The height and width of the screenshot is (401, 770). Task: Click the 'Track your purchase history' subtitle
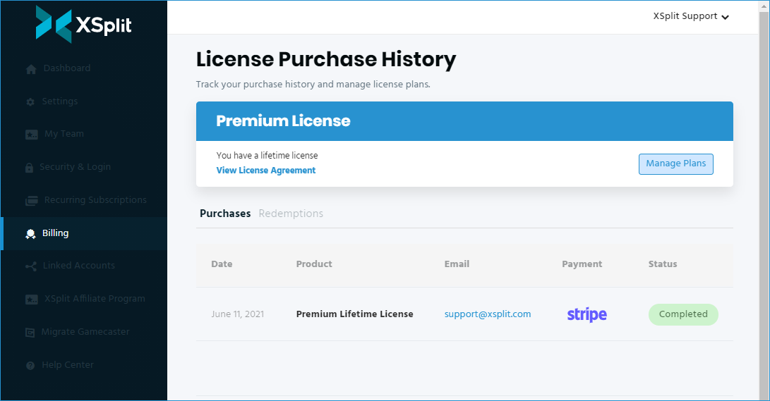point(313,85)
